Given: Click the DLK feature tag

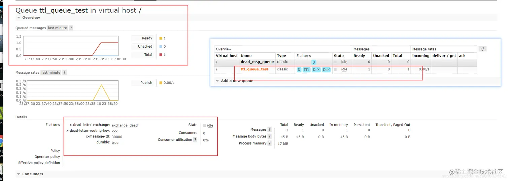Looking at the screenshot, I should 327,70.
